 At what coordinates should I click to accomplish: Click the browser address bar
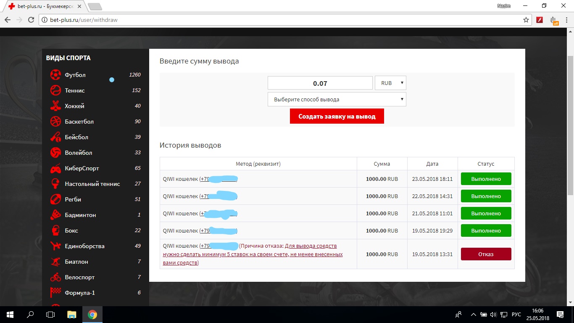277,20
